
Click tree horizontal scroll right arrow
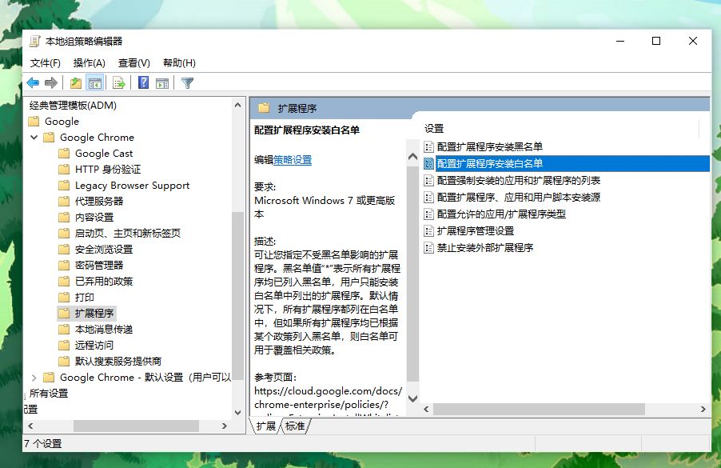[225, 426]
